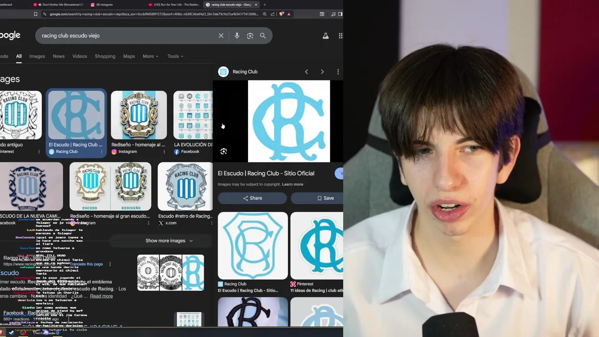Screen dimensions: 599x337
Task: Go to previous image in preview panel
Action: click(x=307, y=72)
